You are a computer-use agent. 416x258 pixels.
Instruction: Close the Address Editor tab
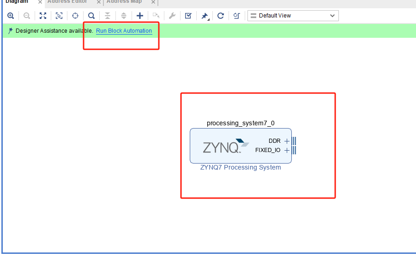(x=99, y=2)
